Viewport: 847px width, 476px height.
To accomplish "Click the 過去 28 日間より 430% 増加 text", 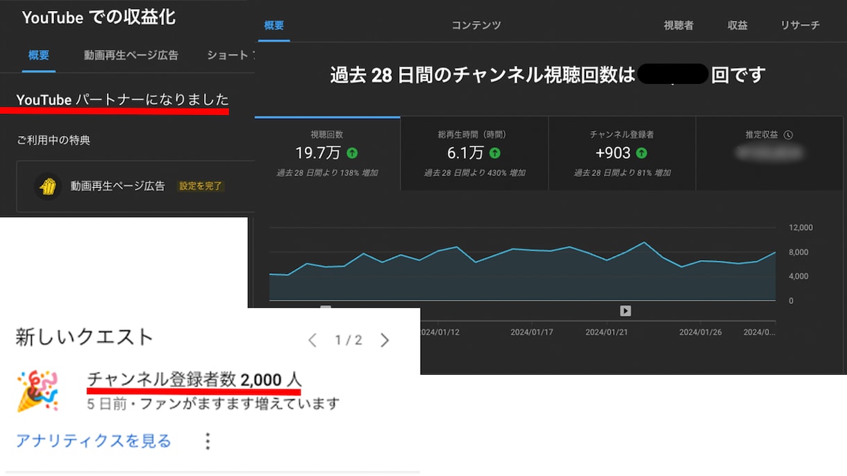I will (x=475, y=173).
